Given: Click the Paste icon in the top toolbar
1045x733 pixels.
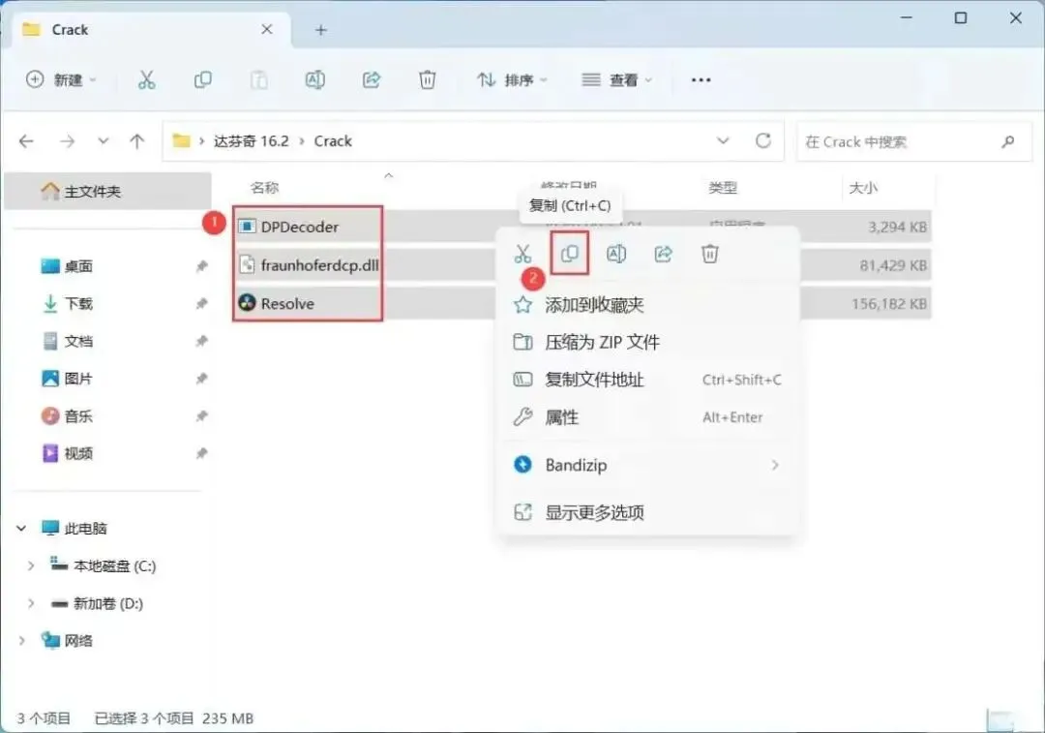Looking at the screenshot, I should click(x=258, y=80).
